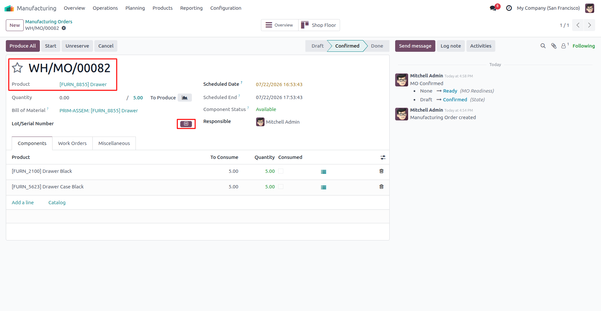Search messages with the chatter magnifier icon
Image resolution: width=601 pixels, height=311 pixels.
coord(543,46)
